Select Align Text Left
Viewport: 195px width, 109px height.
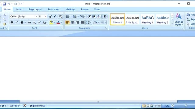coord(68,22)
